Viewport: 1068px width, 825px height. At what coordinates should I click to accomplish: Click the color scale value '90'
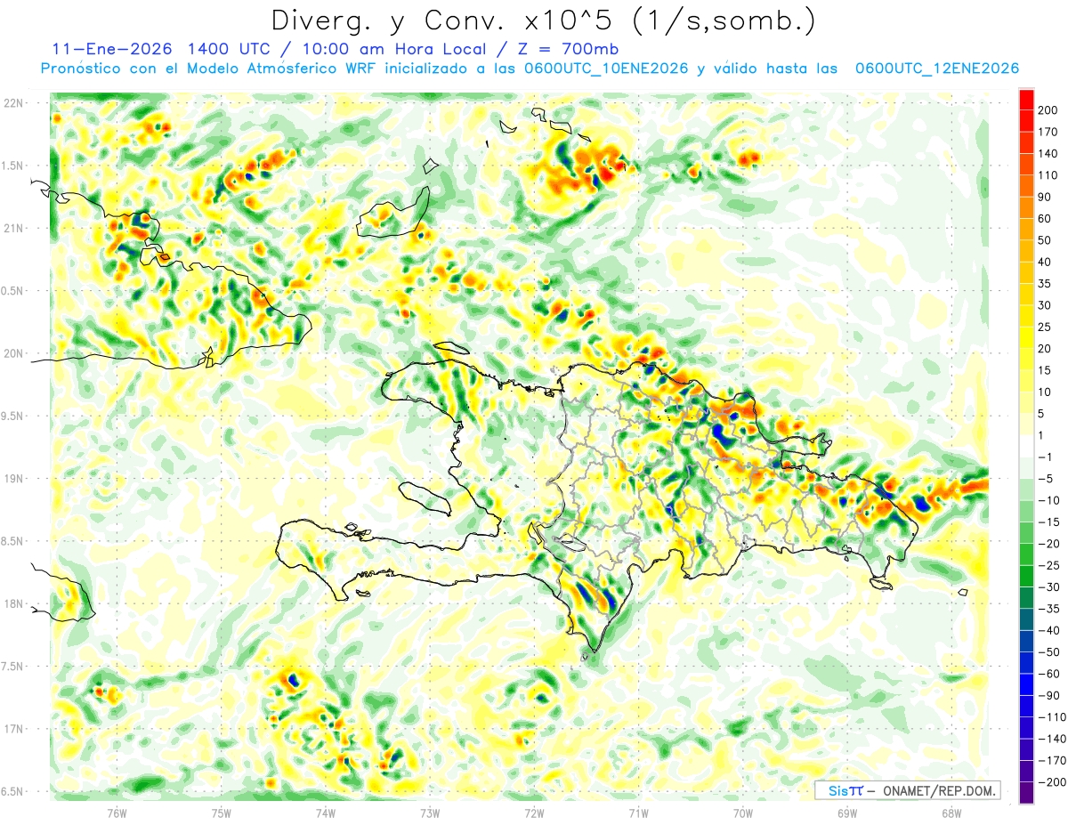(x=1045, y=197)
